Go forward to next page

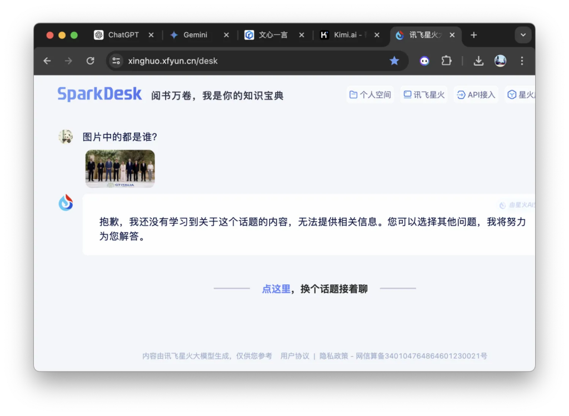point(68,61)
